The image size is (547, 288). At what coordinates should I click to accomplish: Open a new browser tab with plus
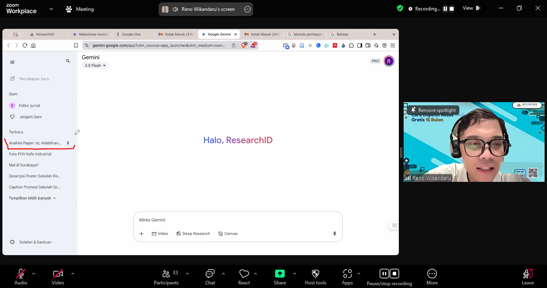point(374,34)
